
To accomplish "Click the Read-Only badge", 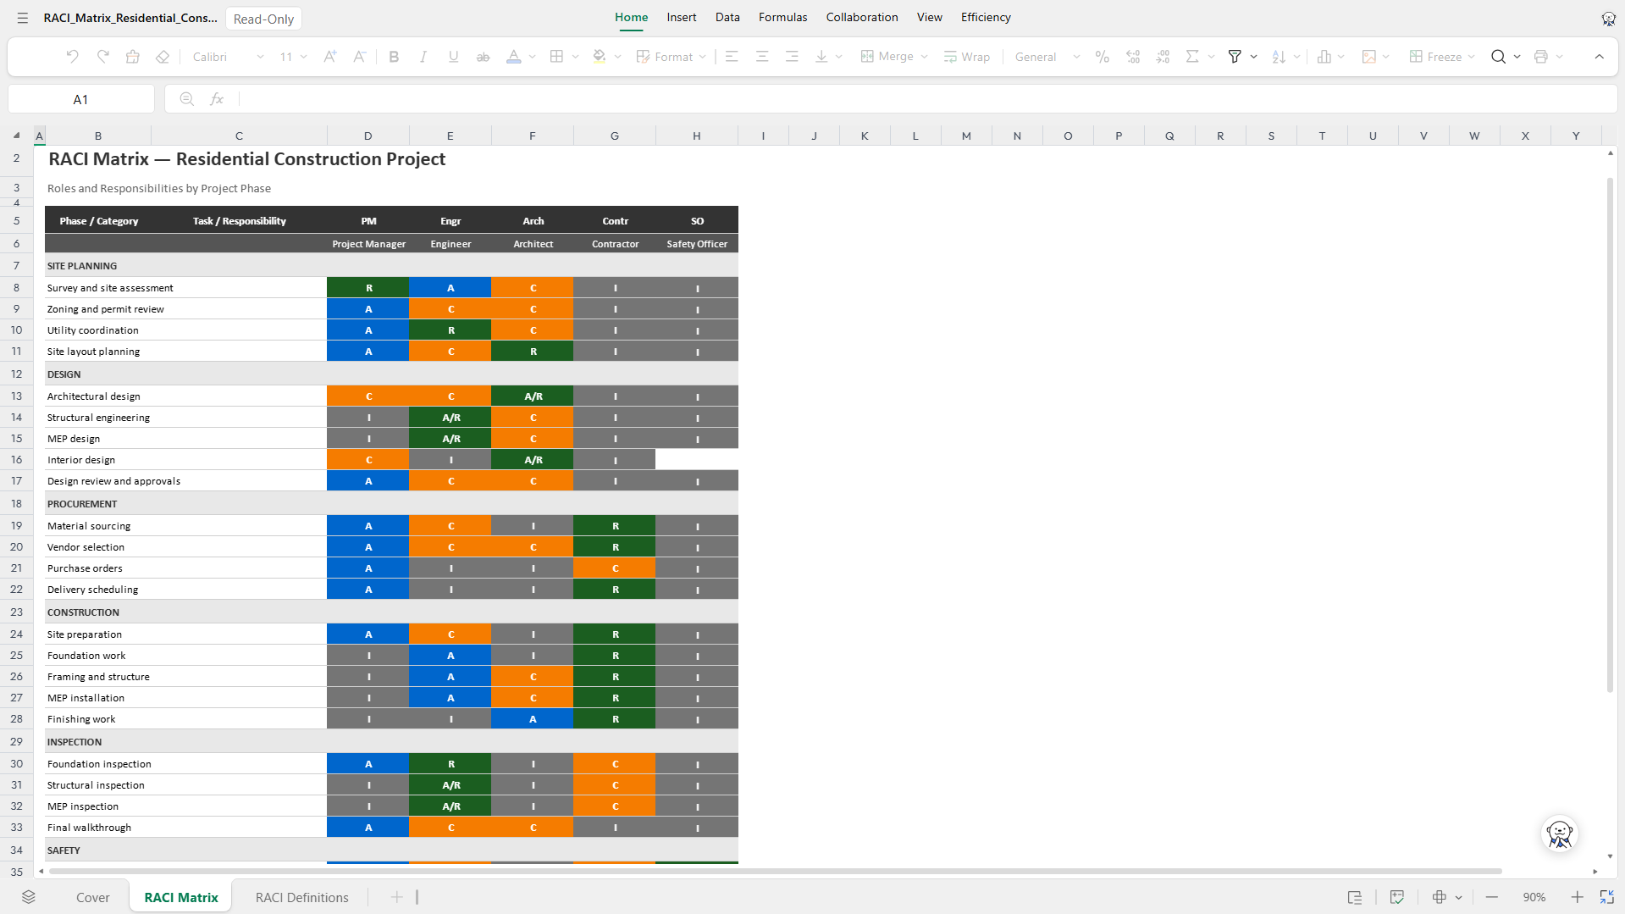I will (x=263, y=19).
